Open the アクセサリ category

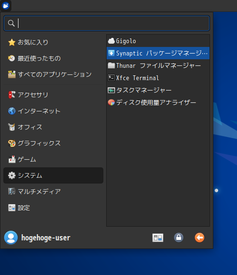pyautogui.click(x=53, y=95)
